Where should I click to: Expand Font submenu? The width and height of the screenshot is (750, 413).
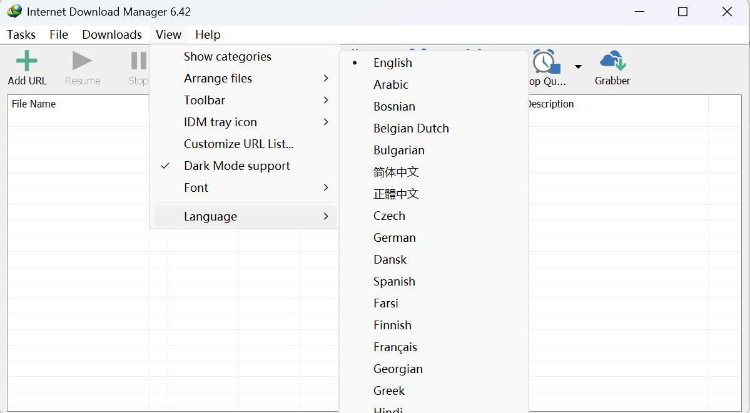click(x=245, y=188)
